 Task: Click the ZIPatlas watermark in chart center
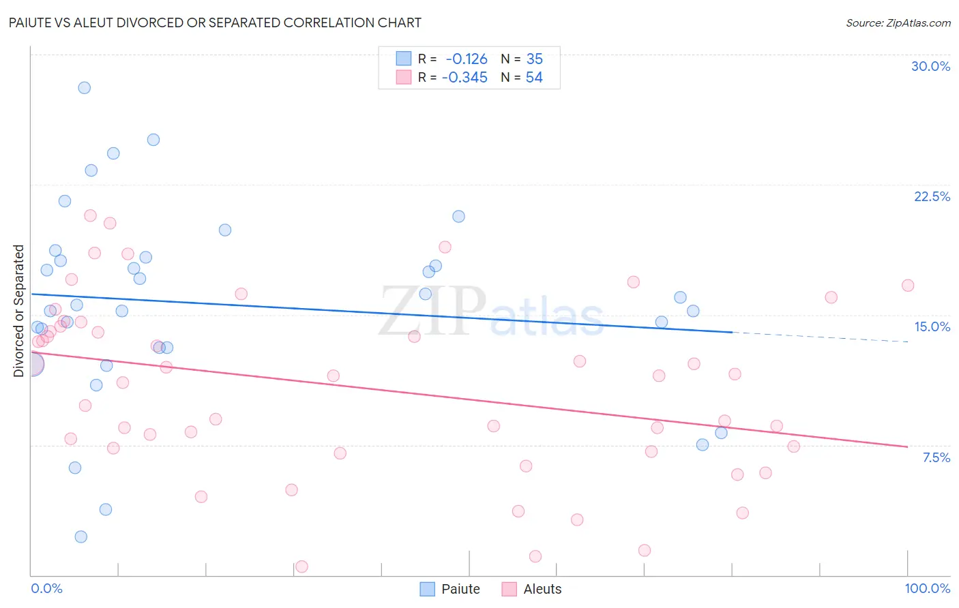coord(491,311)
